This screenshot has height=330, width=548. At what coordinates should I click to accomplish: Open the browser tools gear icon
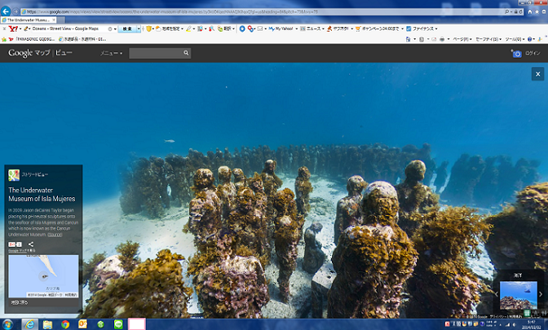[x=543, y=11]
